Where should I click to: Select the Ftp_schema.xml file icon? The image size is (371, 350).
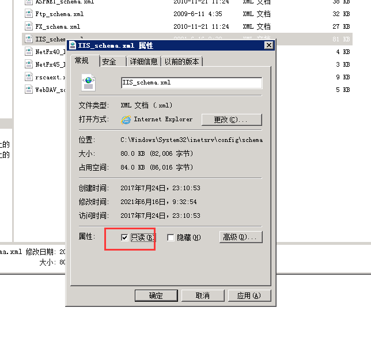[x=29, y=13]
